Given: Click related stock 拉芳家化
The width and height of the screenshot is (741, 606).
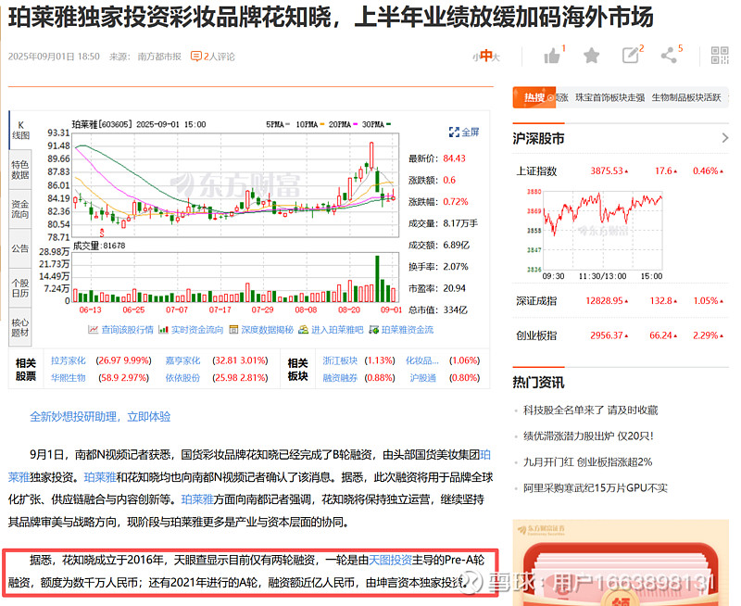Looking at the screenshot, I should pos(69,360).
